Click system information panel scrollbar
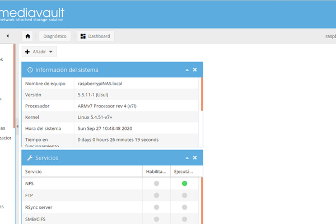This screenshot has height=224, width=336. pos(202,94)
